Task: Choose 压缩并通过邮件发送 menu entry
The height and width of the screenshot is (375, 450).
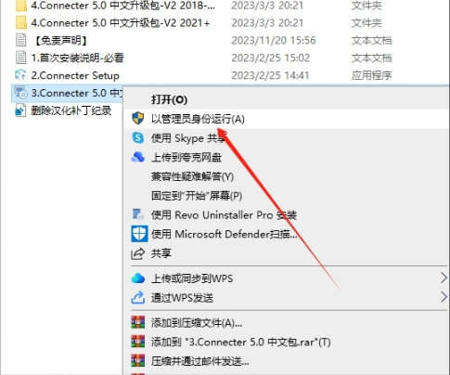Action: [x=199, y=361]
